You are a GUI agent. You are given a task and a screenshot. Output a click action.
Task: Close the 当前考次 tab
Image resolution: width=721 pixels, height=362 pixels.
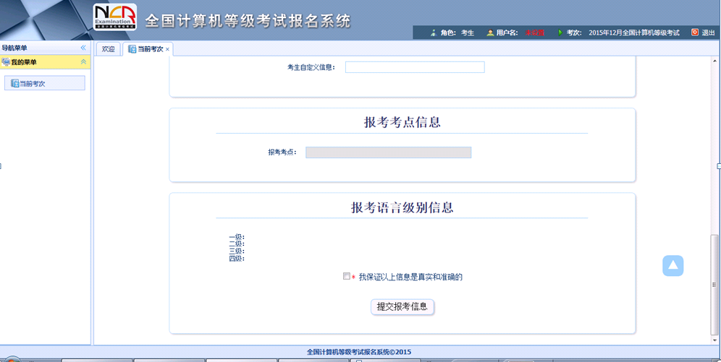pyautogui.click(x=168, y=49)
